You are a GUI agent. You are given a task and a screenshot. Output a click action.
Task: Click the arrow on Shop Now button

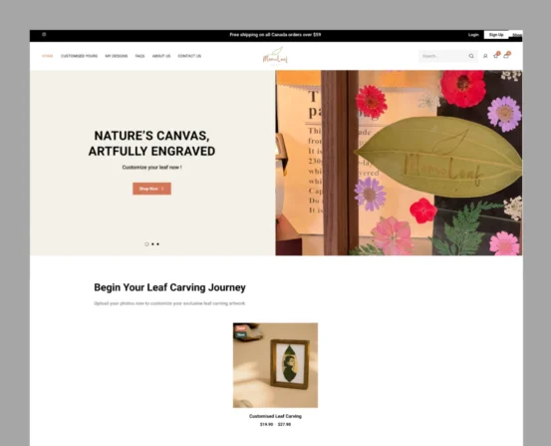(162, 189)
